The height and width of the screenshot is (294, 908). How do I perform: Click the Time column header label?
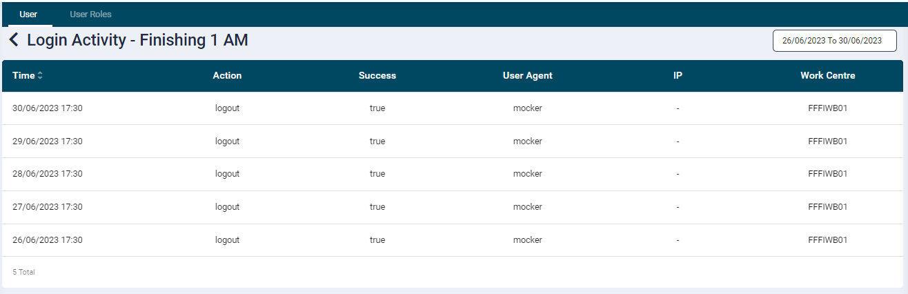pos(23,76)
